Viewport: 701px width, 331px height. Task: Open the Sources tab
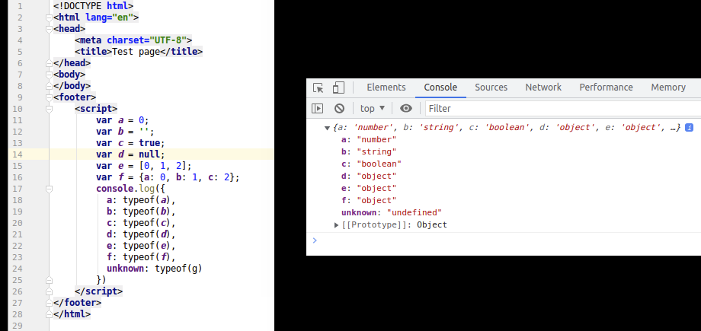click(x=491, y=88)
